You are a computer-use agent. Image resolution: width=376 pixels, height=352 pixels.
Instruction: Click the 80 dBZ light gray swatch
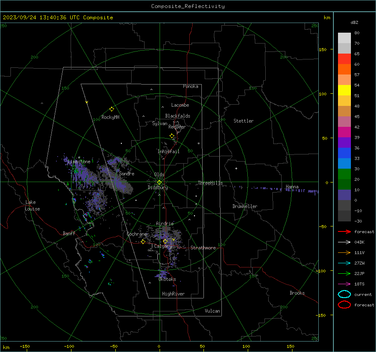click(344, 38)
